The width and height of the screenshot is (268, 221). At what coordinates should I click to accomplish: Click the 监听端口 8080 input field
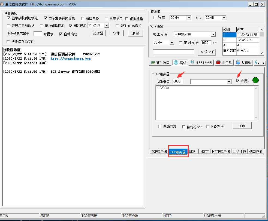point(178,81)
